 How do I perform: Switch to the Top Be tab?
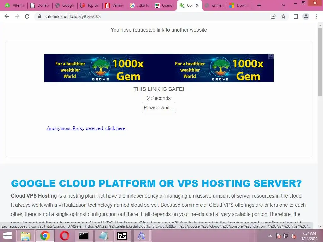(90, 5)
